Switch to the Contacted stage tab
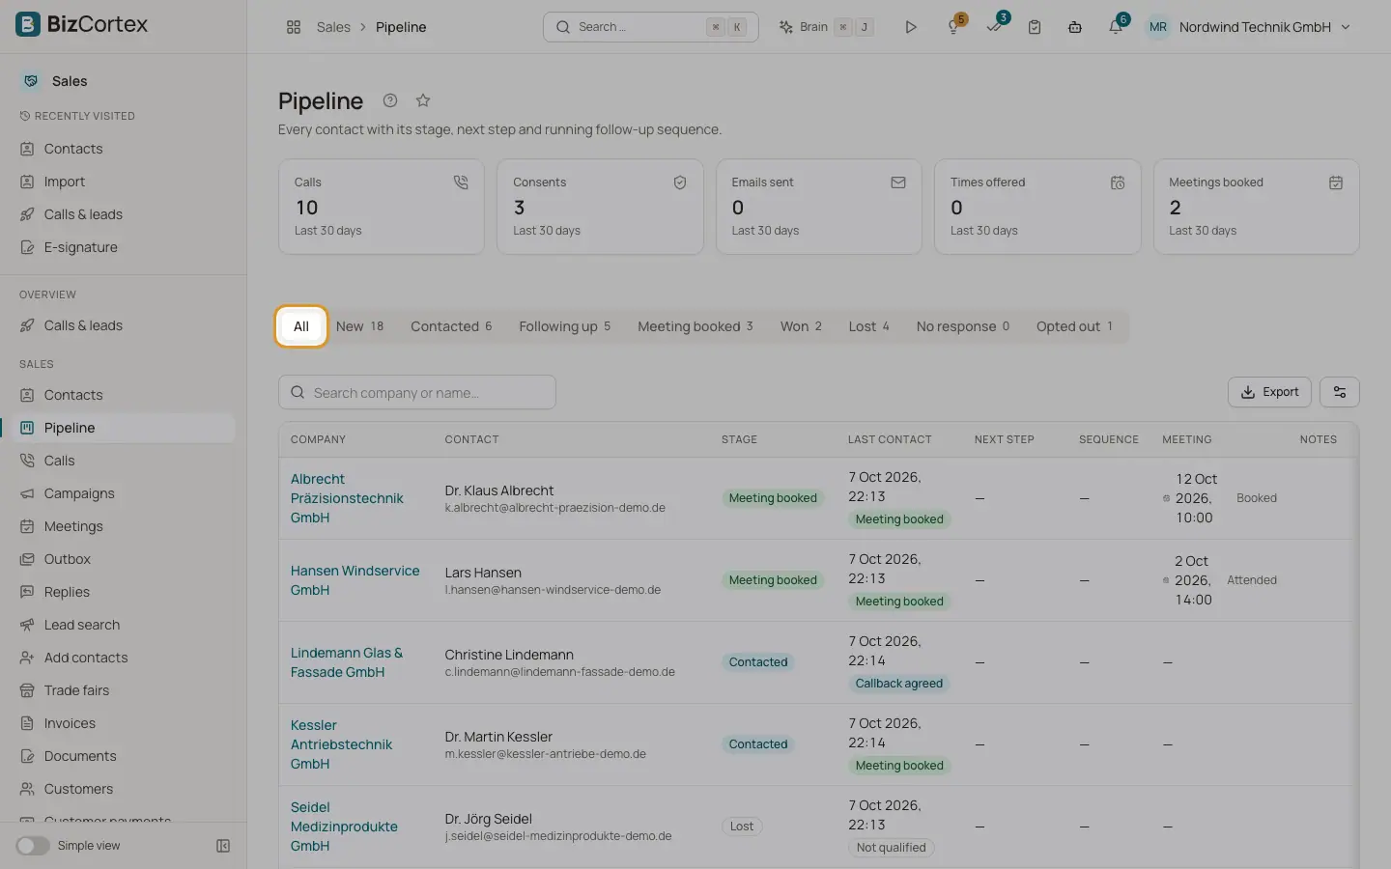The width and height of the screenshot is (1391, 869). pos(451,326)
